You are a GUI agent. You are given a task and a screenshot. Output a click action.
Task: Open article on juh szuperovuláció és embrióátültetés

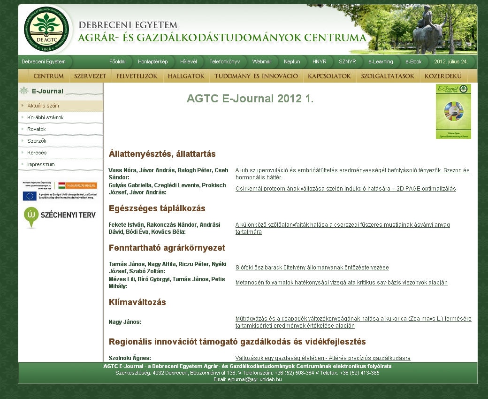pyautogui.click(x=352, y=174)
